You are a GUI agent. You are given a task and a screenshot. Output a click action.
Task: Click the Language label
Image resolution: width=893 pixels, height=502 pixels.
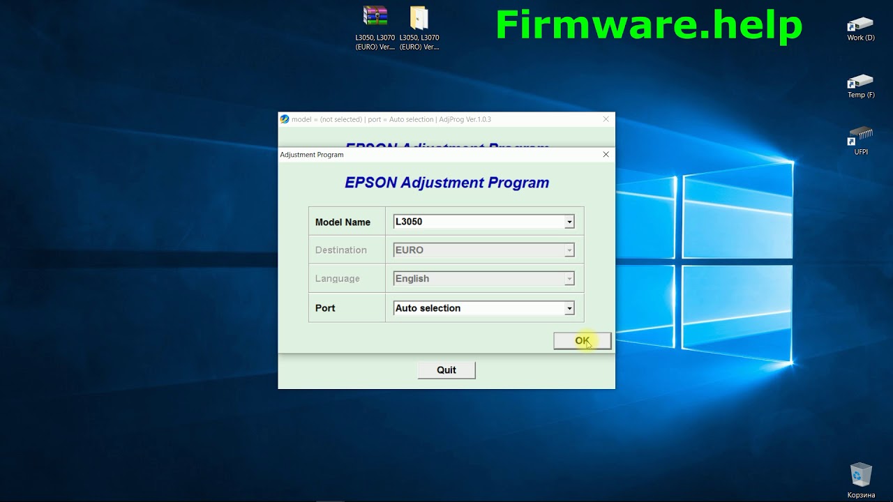(337, 279)
